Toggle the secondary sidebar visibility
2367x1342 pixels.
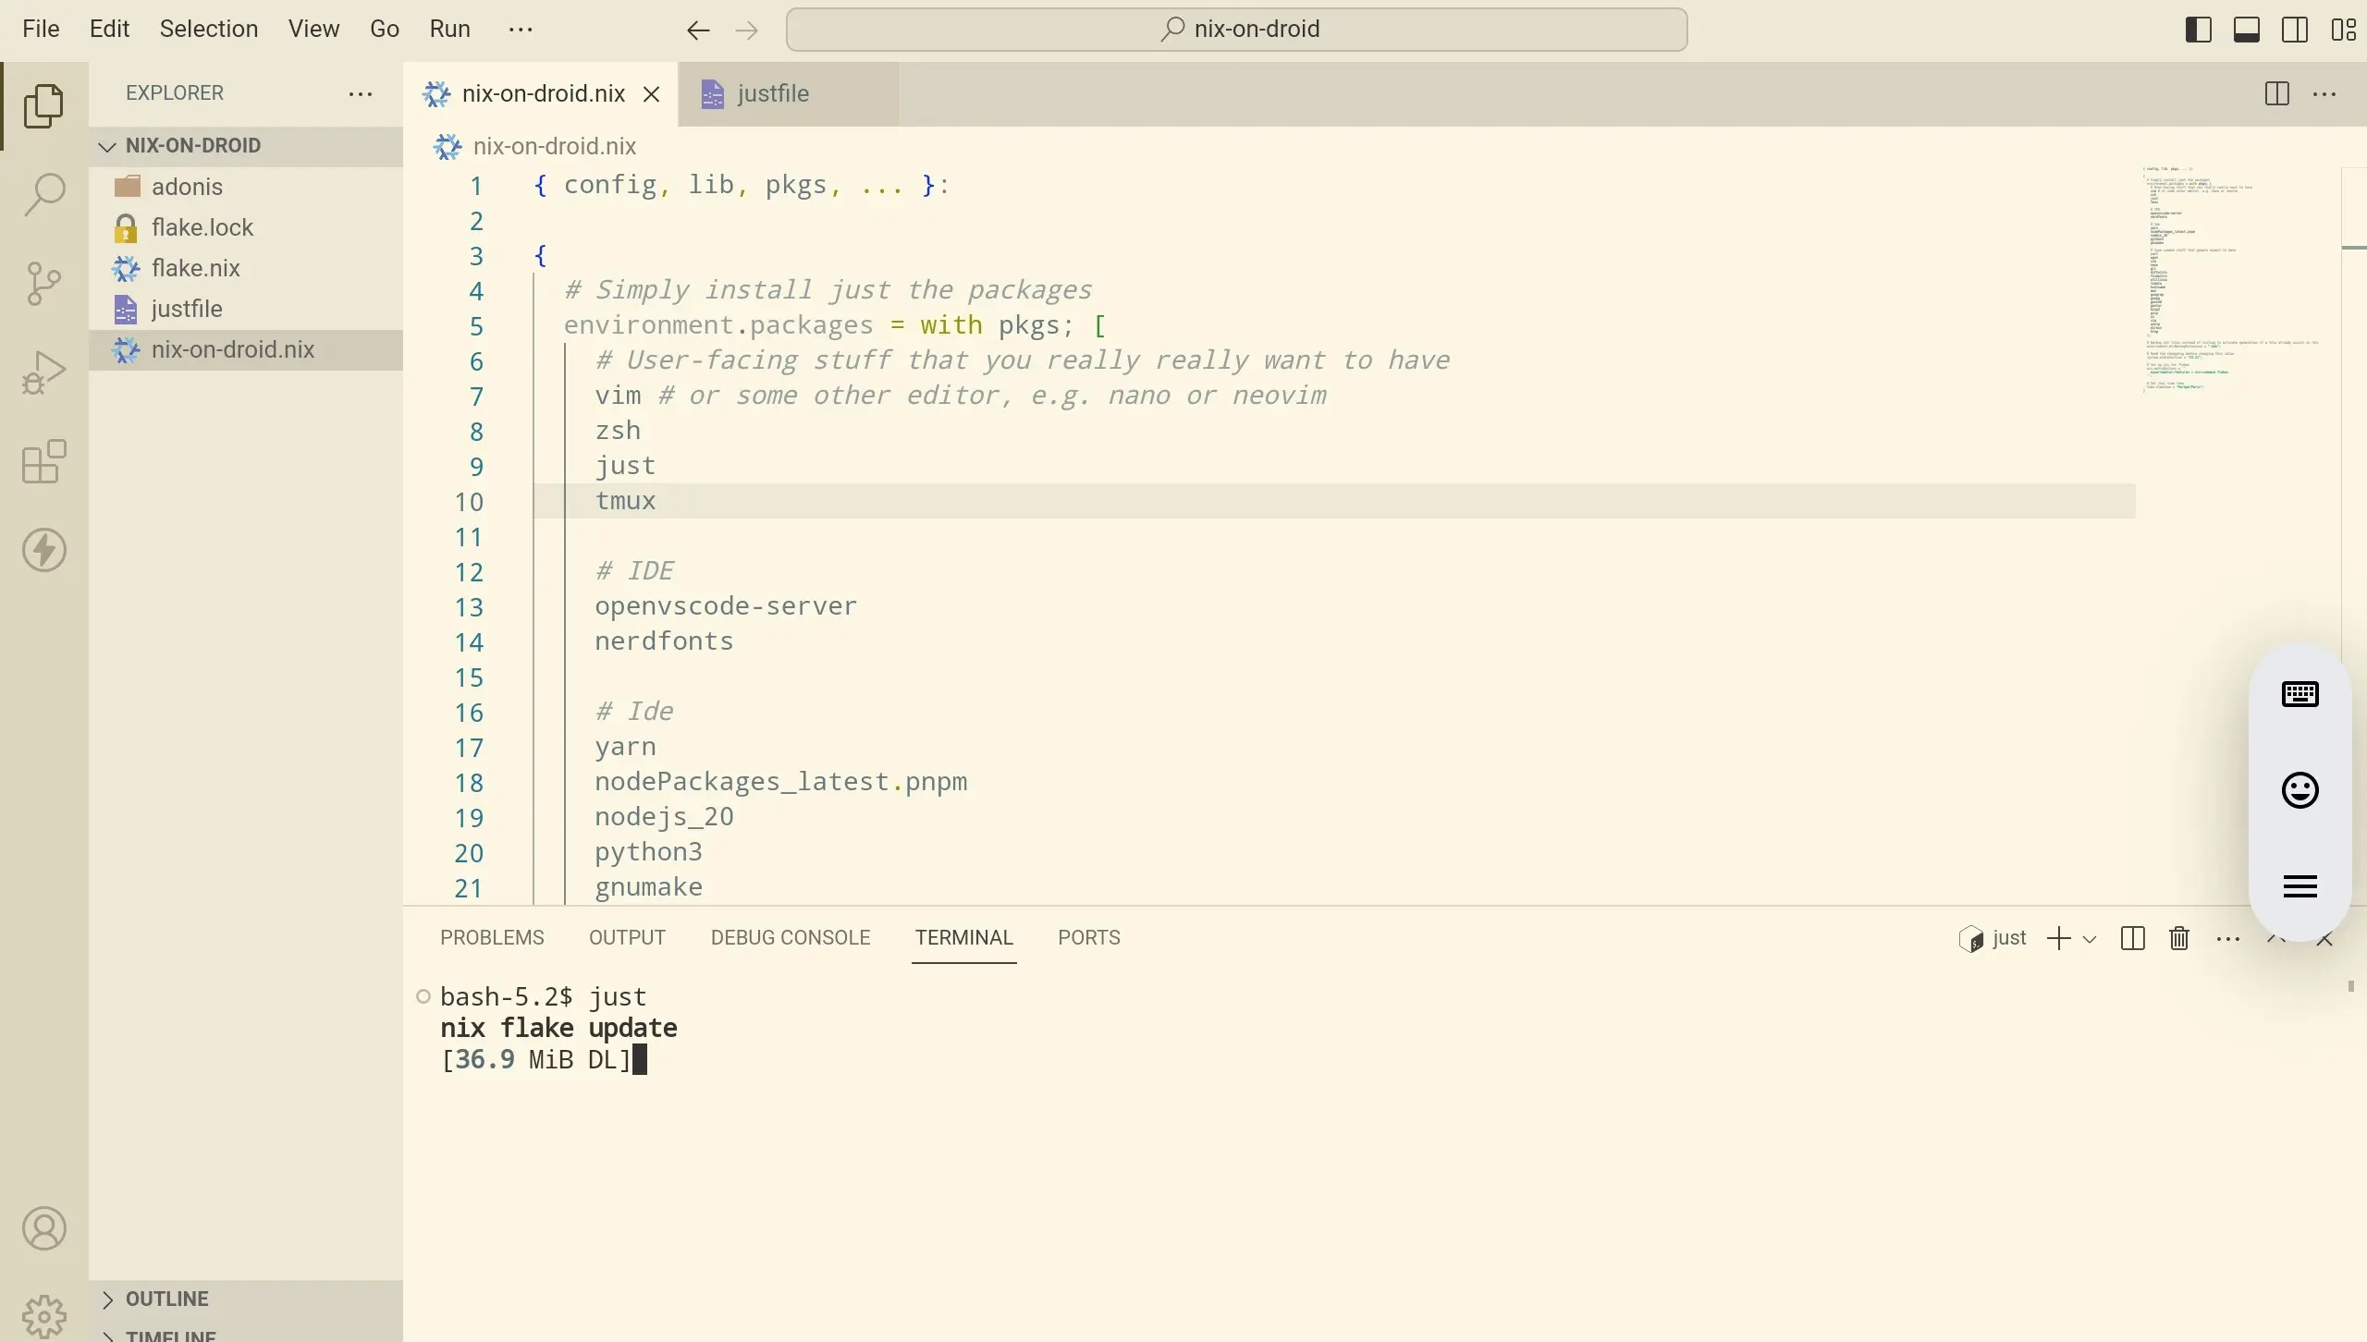[2294, 30]
